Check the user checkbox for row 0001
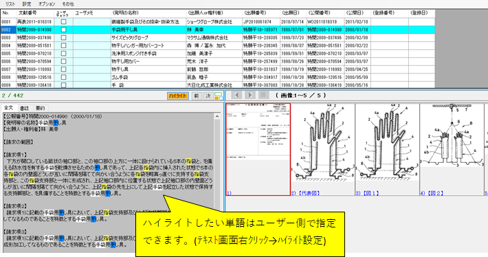This screenshot has width=488, height=257. pos(63,22)
